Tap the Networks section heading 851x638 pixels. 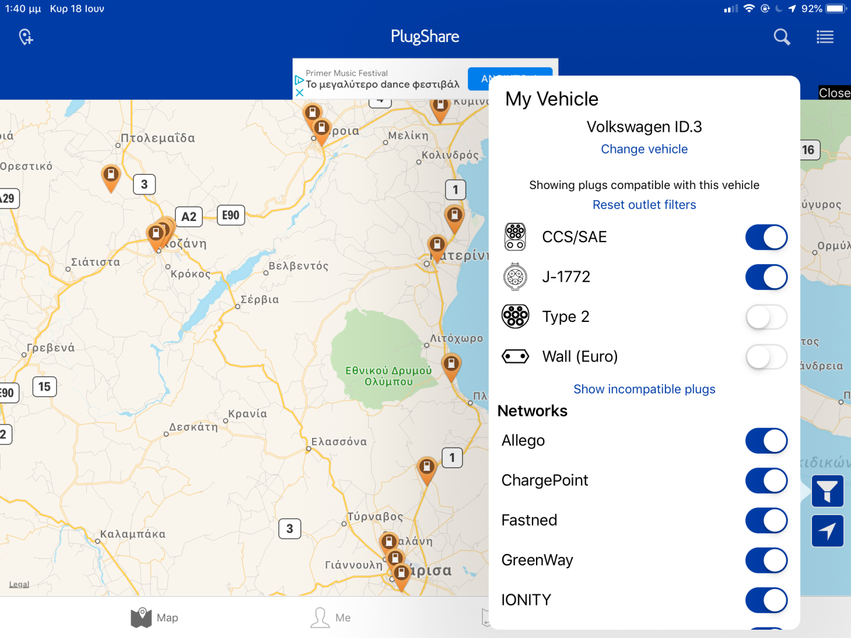532,411
